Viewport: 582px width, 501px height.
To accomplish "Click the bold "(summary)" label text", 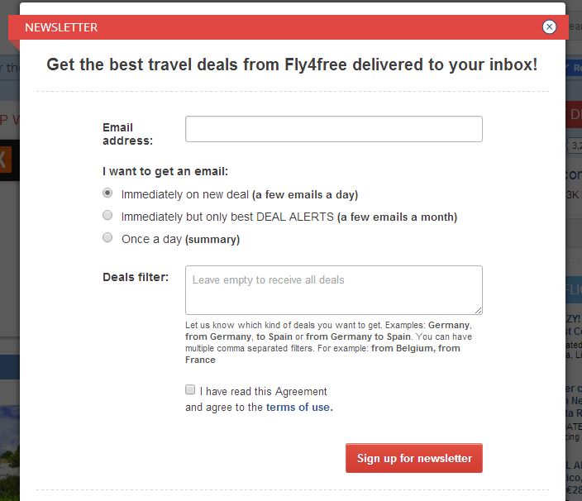I will (212, 240).
